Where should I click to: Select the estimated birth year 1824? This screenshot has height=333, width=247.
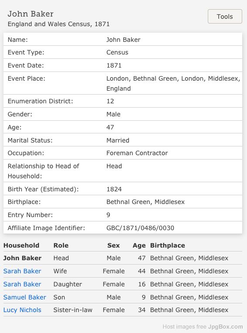(114, 189)
